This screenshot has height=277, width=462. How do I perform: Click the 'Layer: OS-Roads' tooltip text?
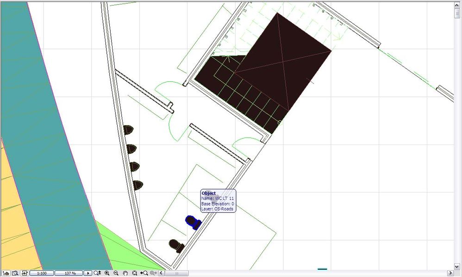217,209
